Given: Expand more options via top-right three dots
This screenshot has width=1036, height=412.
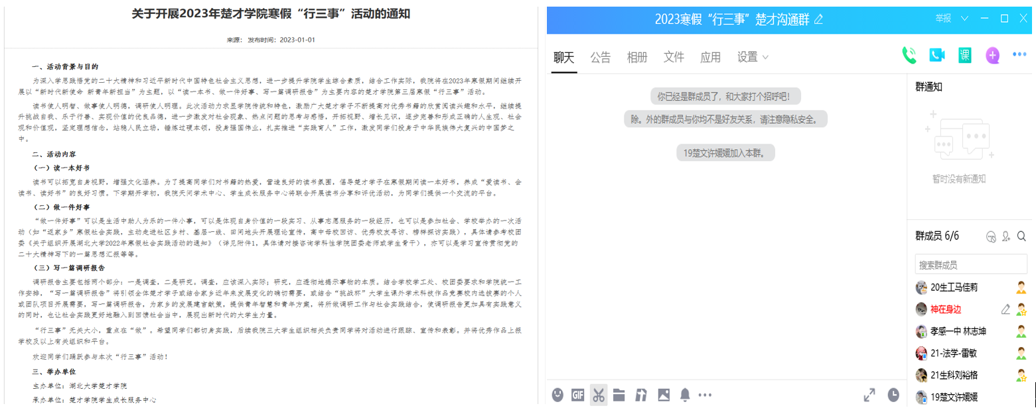Looking at the screenshot, I should (1019, 55).
